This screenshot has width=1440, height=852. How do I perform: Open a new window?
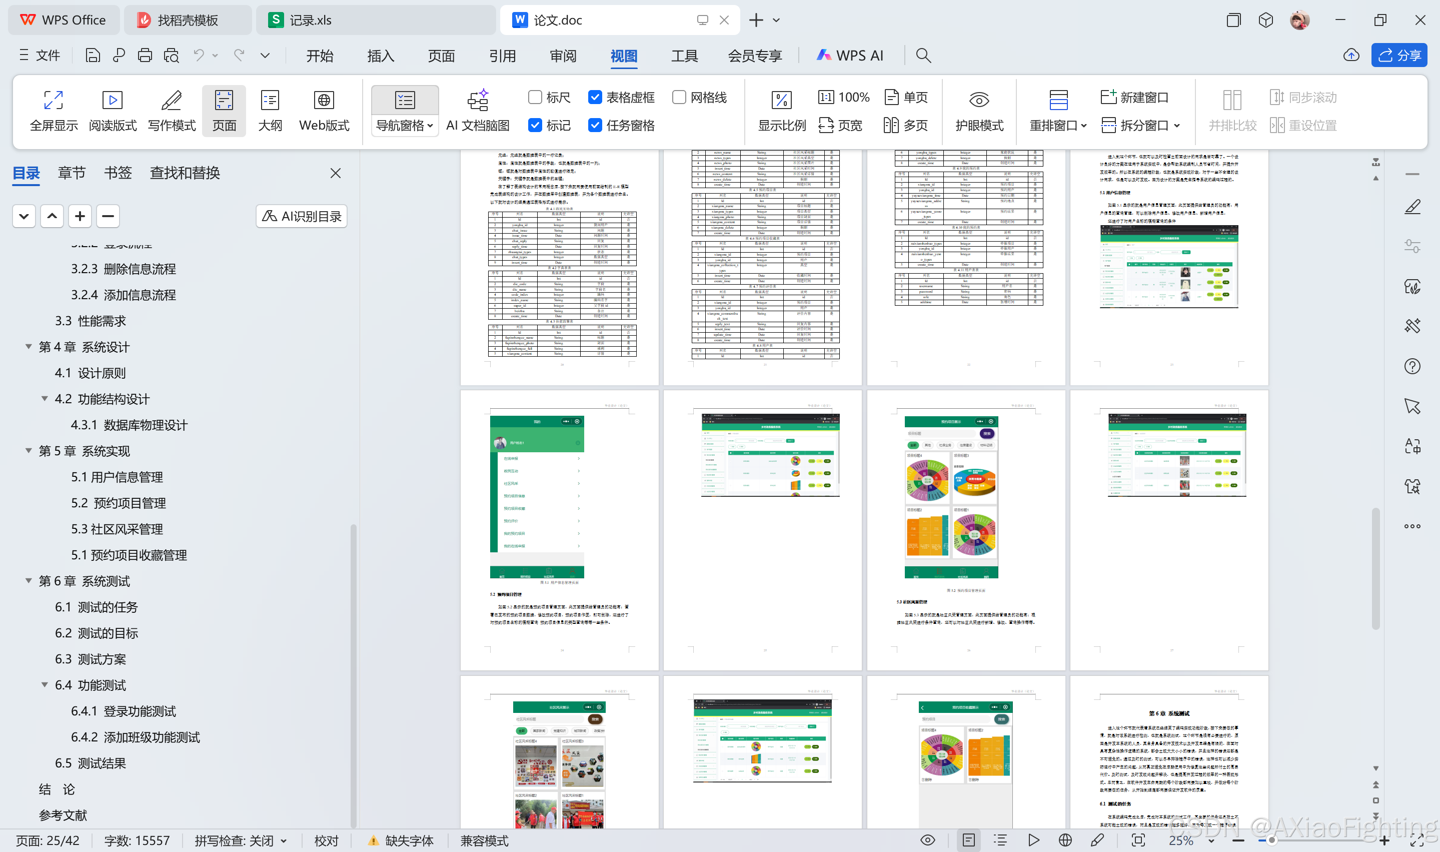coord(1135,97)
